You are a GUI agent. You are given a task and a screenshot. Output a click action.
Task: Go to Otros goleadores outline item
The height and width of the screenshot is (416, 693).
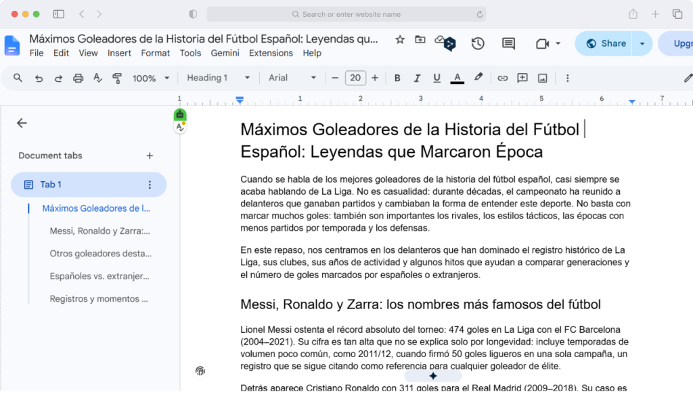(x=100, y=254)
